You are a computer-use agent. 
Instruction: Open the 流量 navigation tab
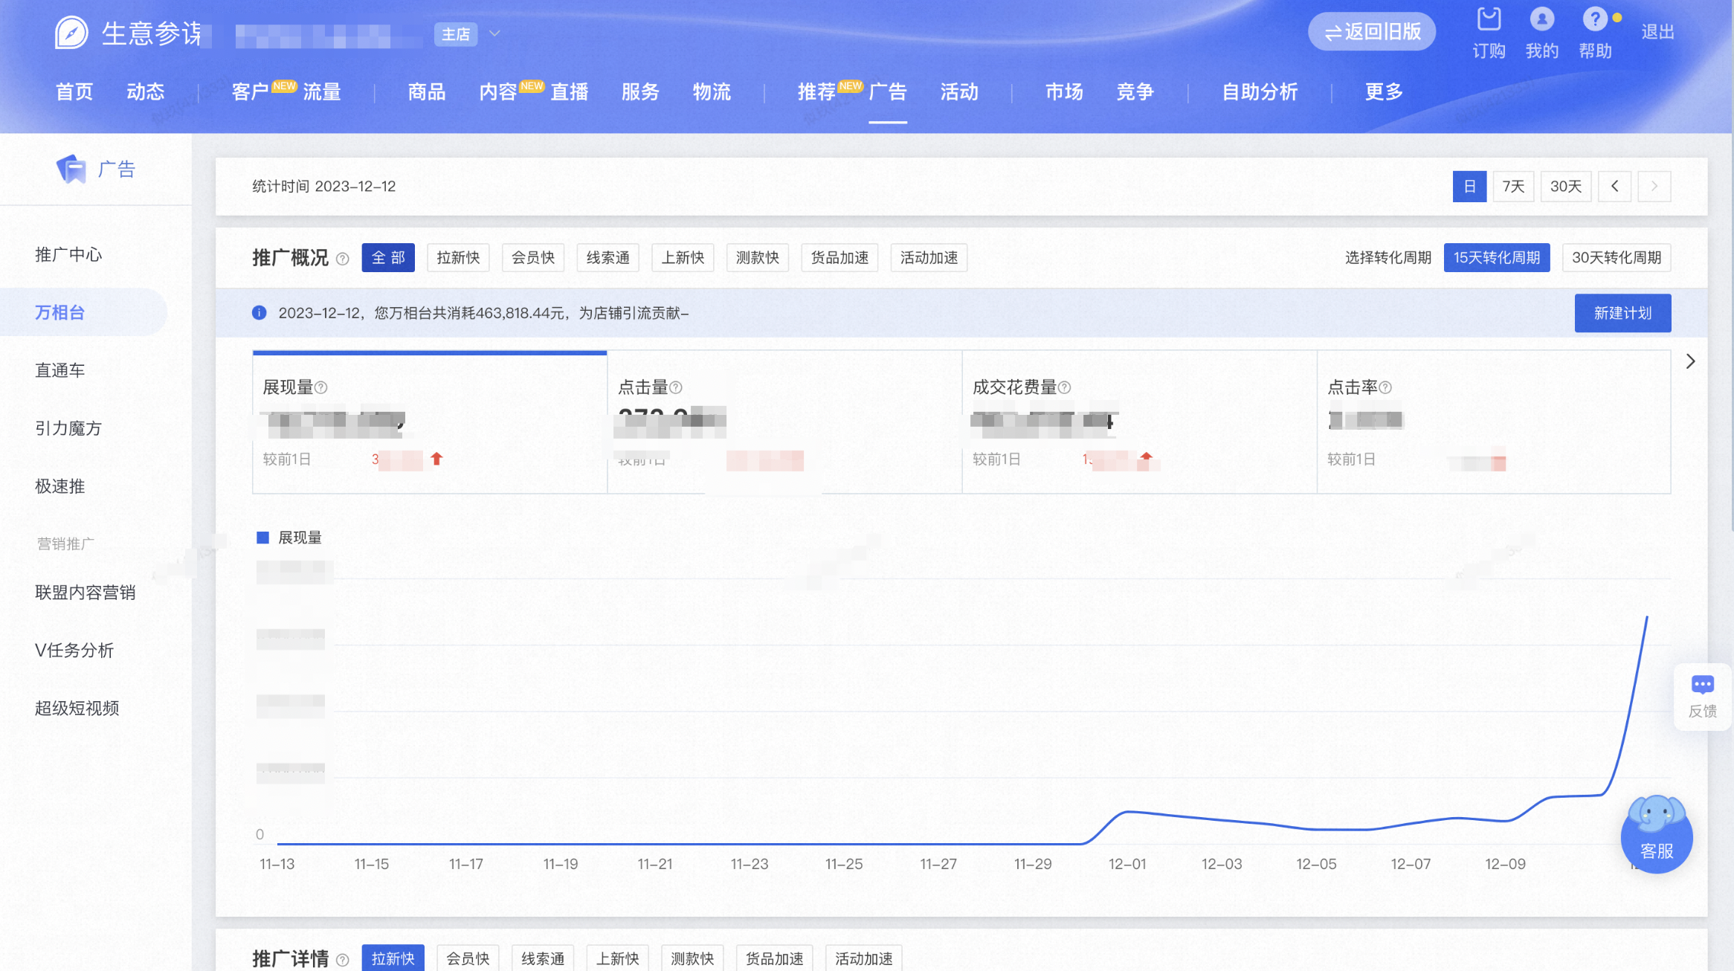[322, 91]
